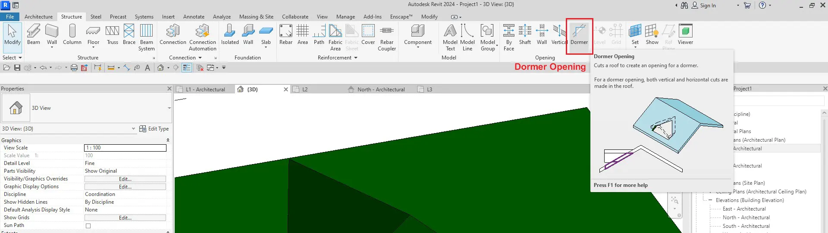Open the L1 - Architectural view tab
Viewport: 828px width, 233px height.
tap(205, 89)
